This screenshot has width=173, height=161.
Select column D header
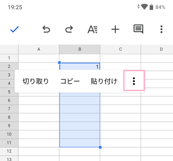click(x=157, y=49)
